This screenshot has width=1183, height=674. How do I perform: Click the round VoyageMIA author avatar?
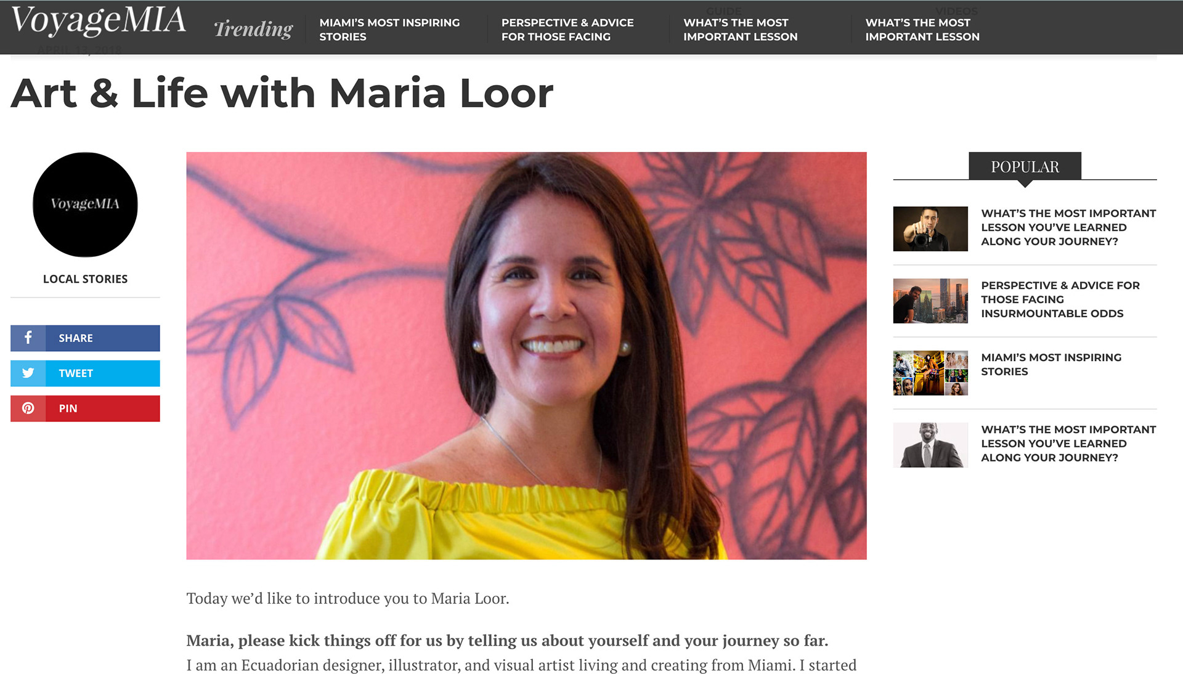click(85, 205)
